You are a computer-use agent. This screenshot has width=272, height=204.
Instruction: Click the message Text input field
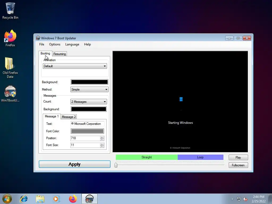coord(87,124)
